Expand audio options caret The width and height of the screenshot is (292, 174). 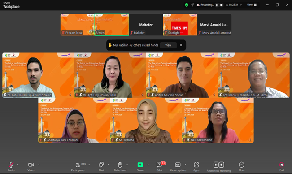click(18, 165)
